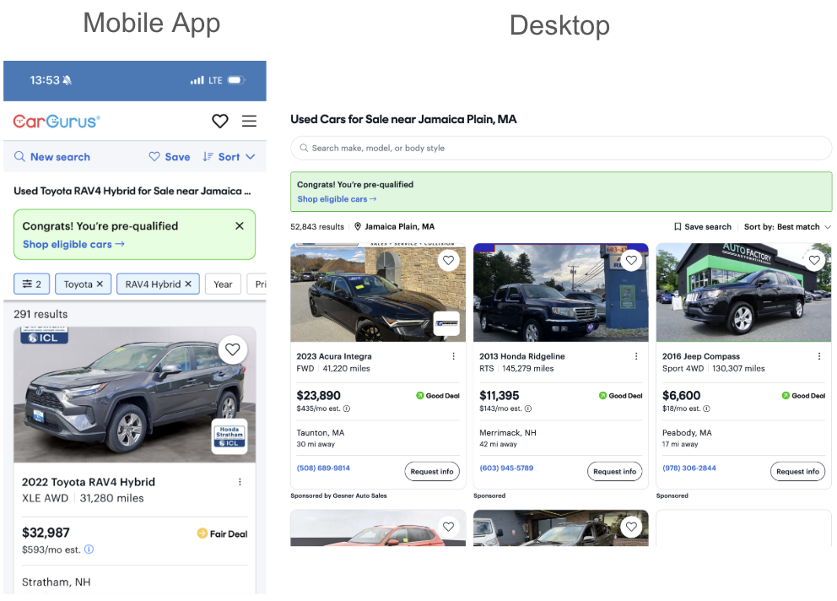Show payment info for $18/mo estimate
Screen dimensions: 837x601
click(x=706, y=409)
